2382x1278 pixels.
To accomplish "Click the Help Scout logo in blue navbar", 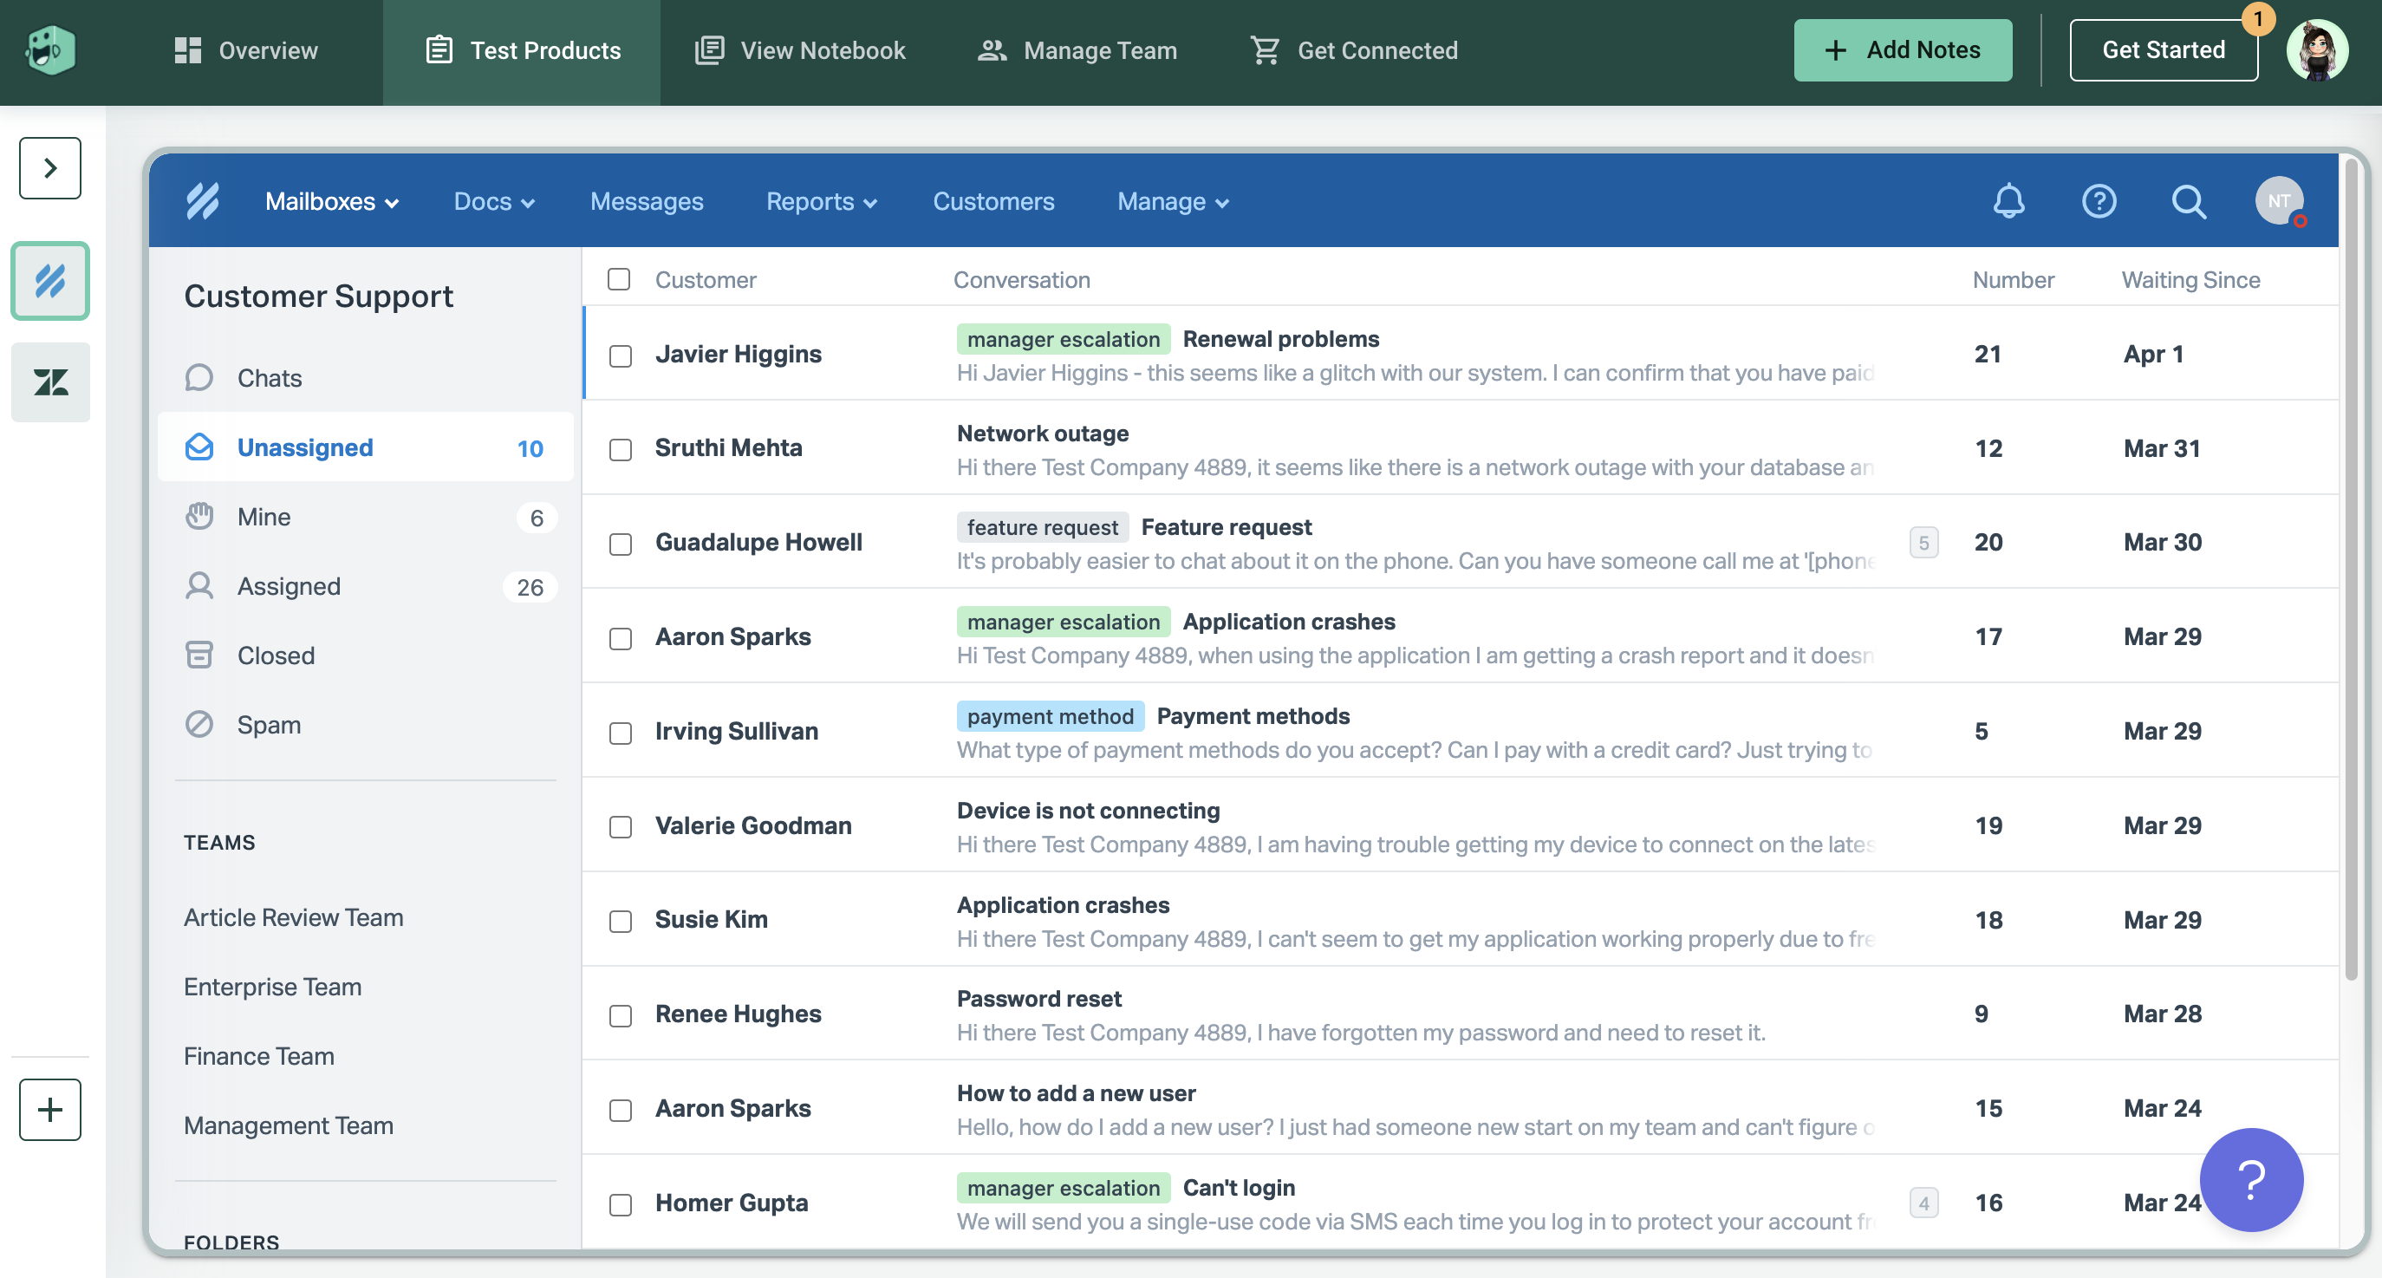I will pyautogui.click(x=203, y=200).
